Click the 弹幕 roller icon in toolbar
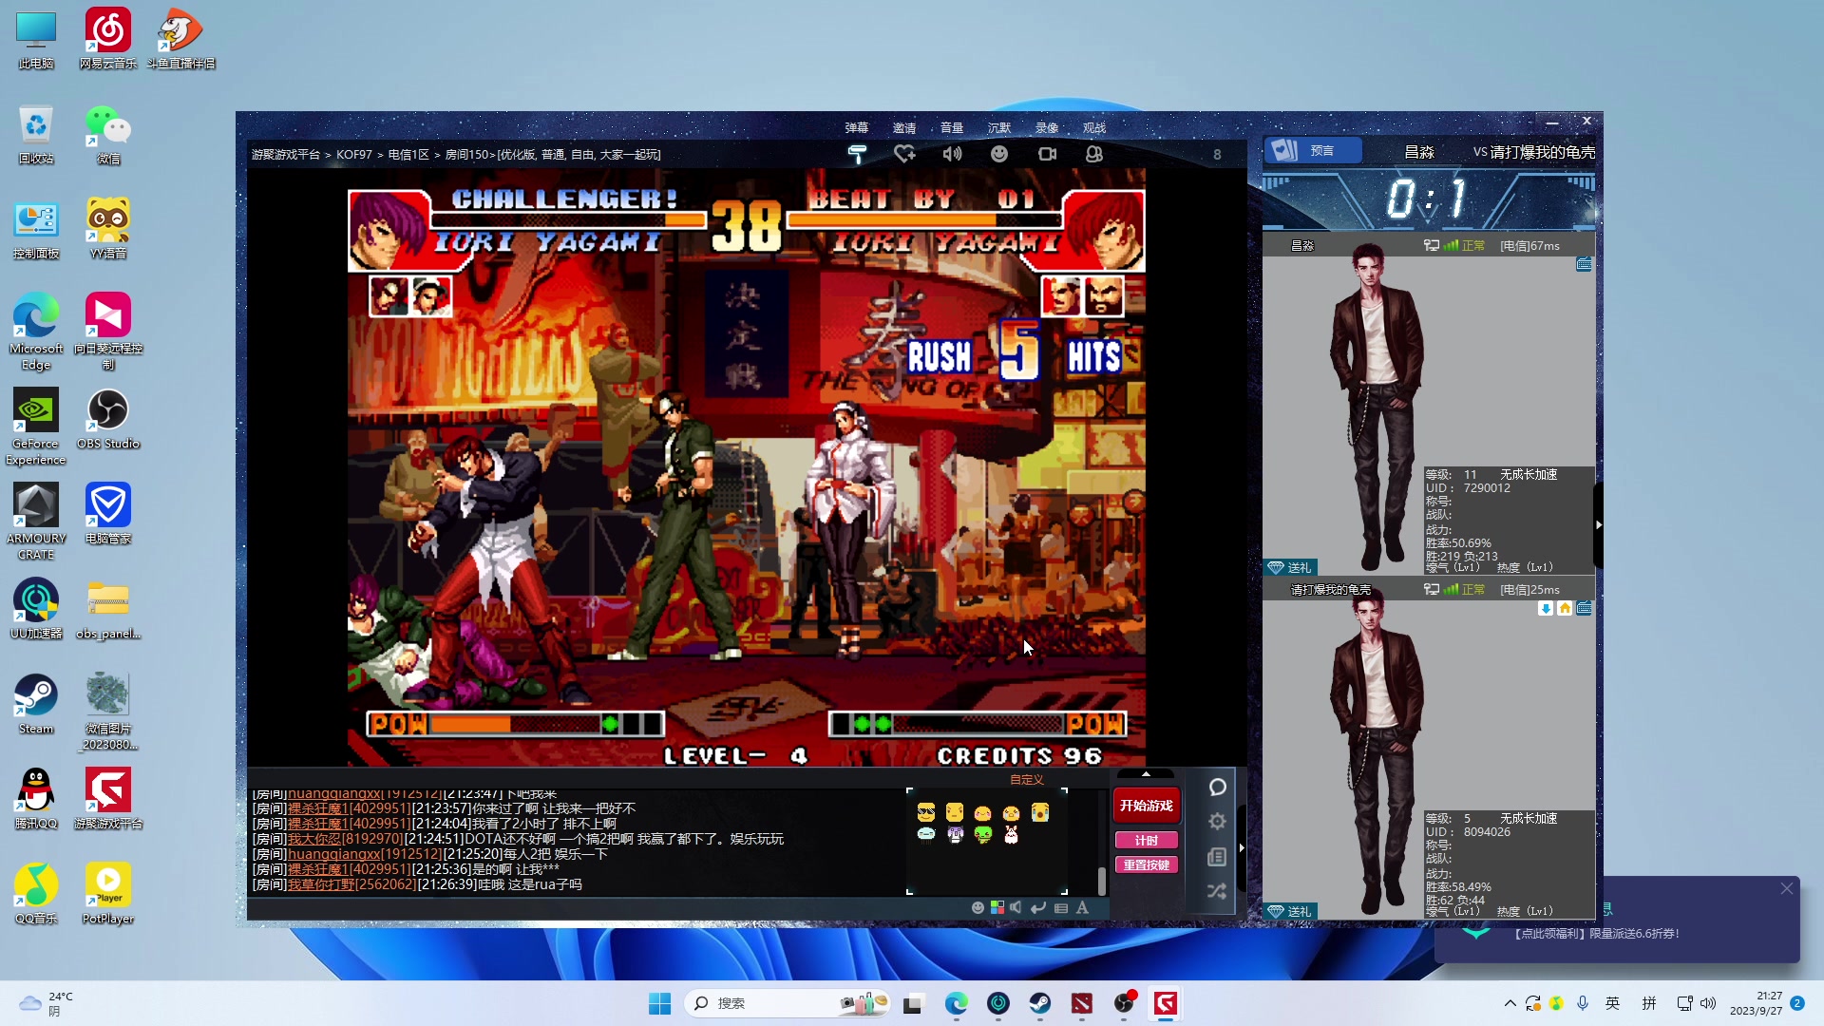1824x1026 pixels. click(856, 154)
